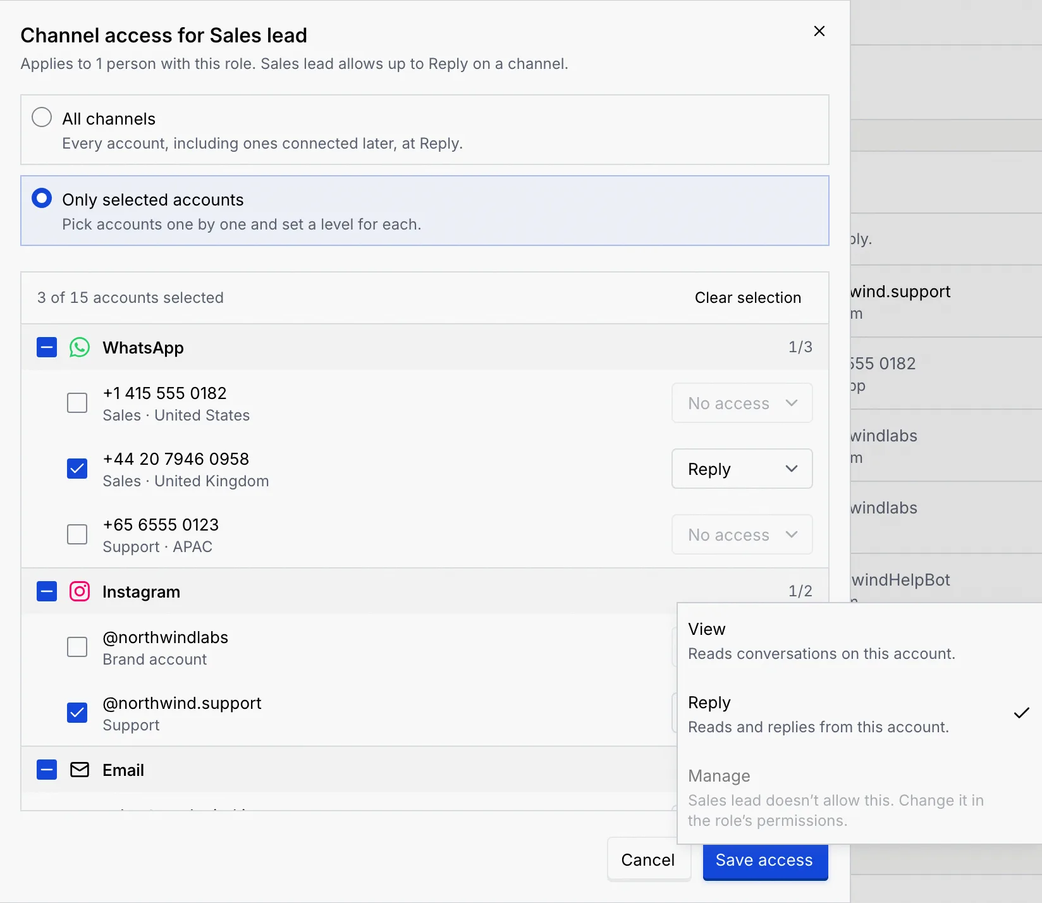Open Reply dropdown for +44 20 7946 0958
The image size is (1042, 903).
click(742, 469)
